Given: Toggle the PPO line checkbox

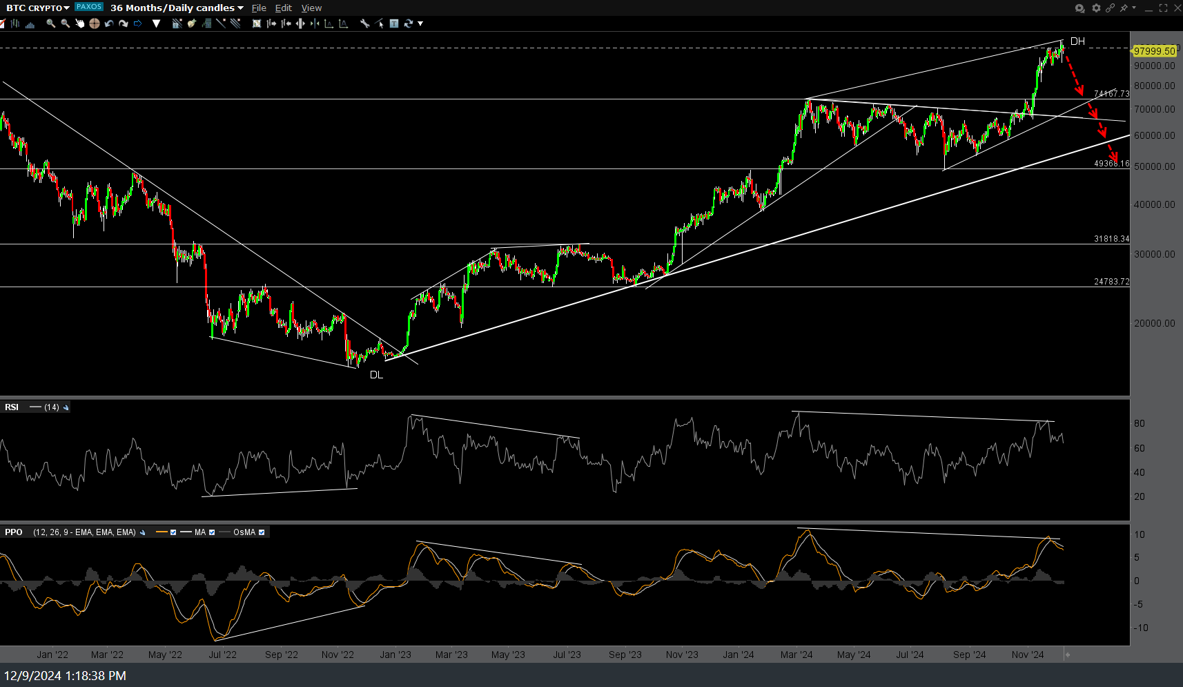Looking at the screenshot, I should [173, 532].
